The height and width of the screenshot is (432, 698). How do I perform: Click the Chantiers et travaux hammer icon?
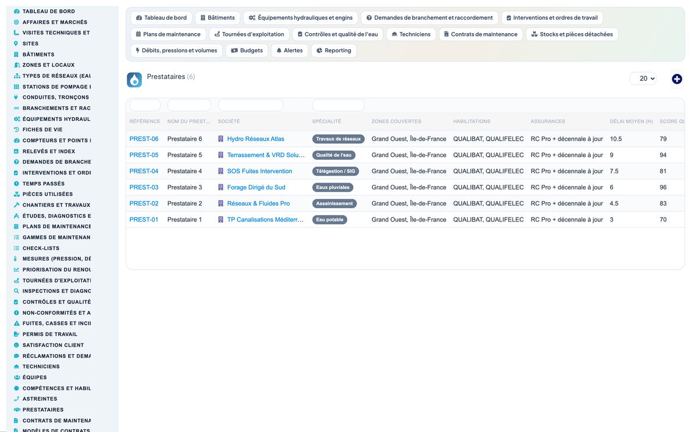coord(16,205)
